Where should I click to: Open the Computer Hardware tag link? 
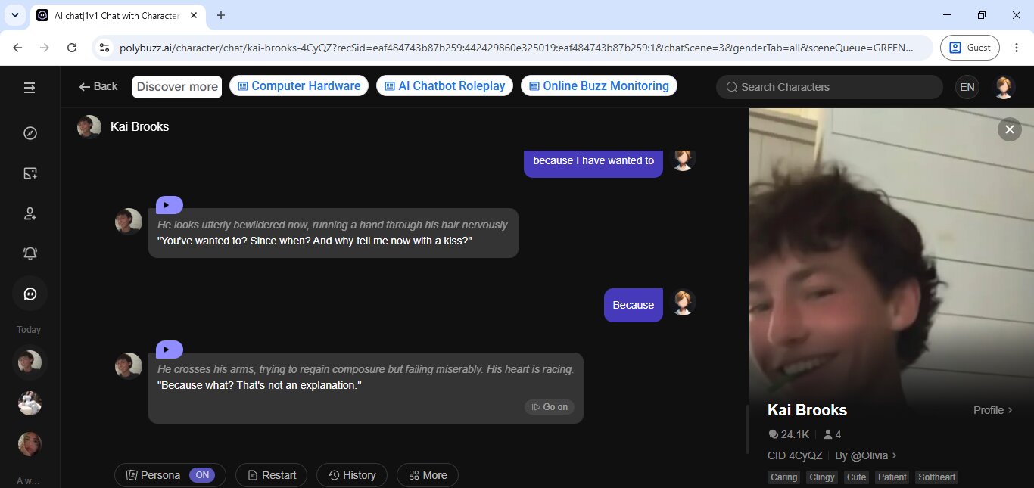[x=299, y=86]
